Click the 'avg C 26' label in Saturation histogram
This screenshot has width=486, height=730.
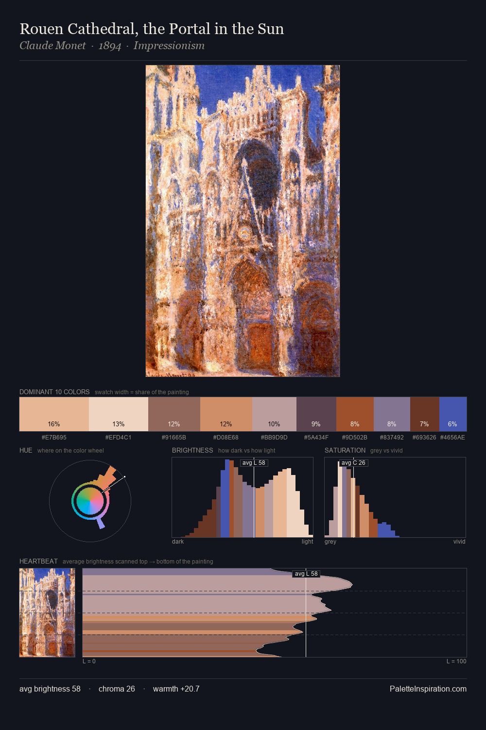coord(353,463)
